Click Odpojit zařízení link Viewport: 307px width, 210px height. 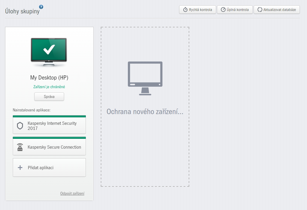pos(72,193)
